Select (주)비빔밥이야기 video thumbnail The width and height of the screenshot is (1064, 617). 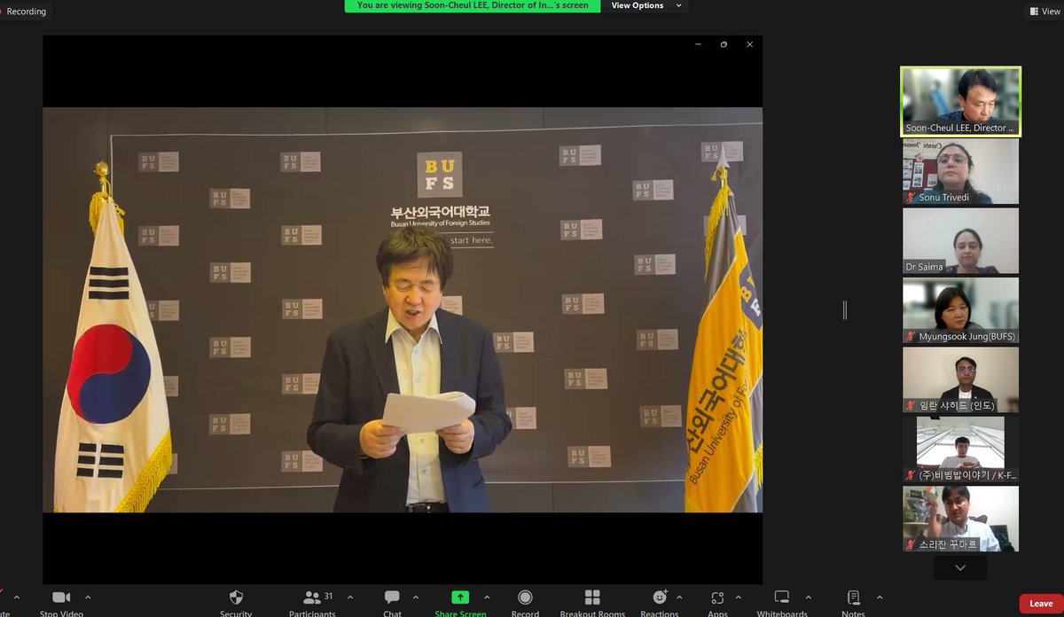pyautogui.click(x=960, y=449)
